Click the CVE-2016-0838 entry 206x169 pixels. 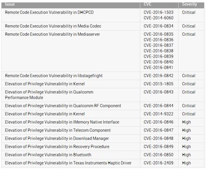coord(159,51)
